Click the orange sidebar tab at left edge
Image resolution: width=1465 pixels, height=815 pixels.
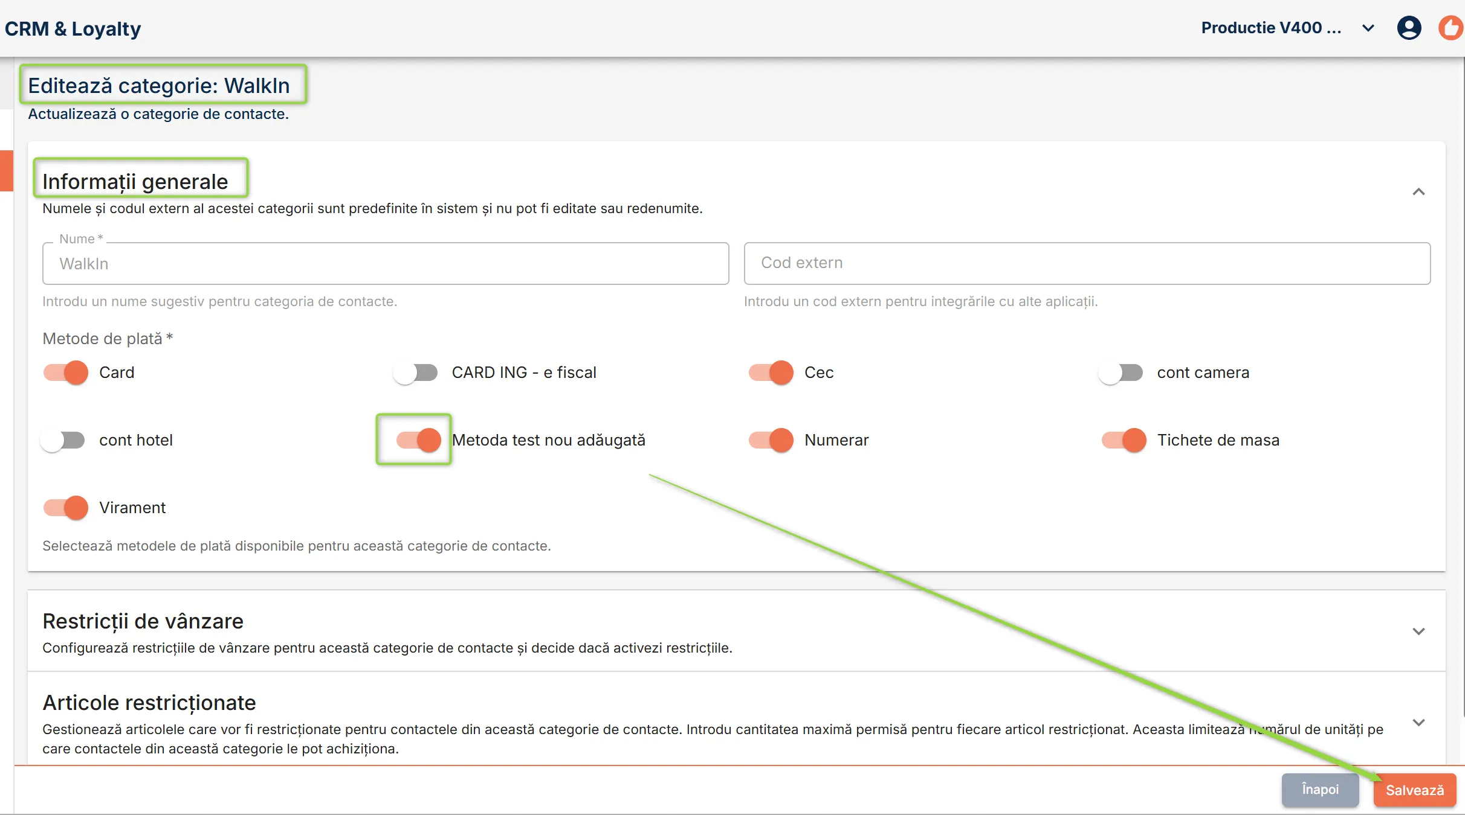click(6, 171)
